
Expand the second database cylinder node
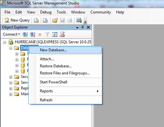coord(17,65)
